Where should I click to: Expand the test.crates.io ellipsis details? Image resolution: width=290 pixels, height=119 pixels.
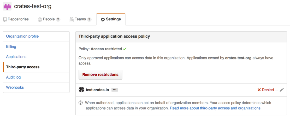115,90
